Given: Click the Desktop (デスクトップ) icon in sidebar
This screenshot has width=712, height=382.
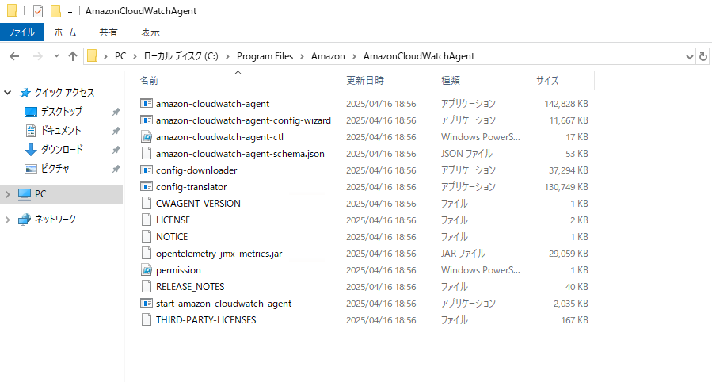Looking at the screenshot, I should point(30,112).
